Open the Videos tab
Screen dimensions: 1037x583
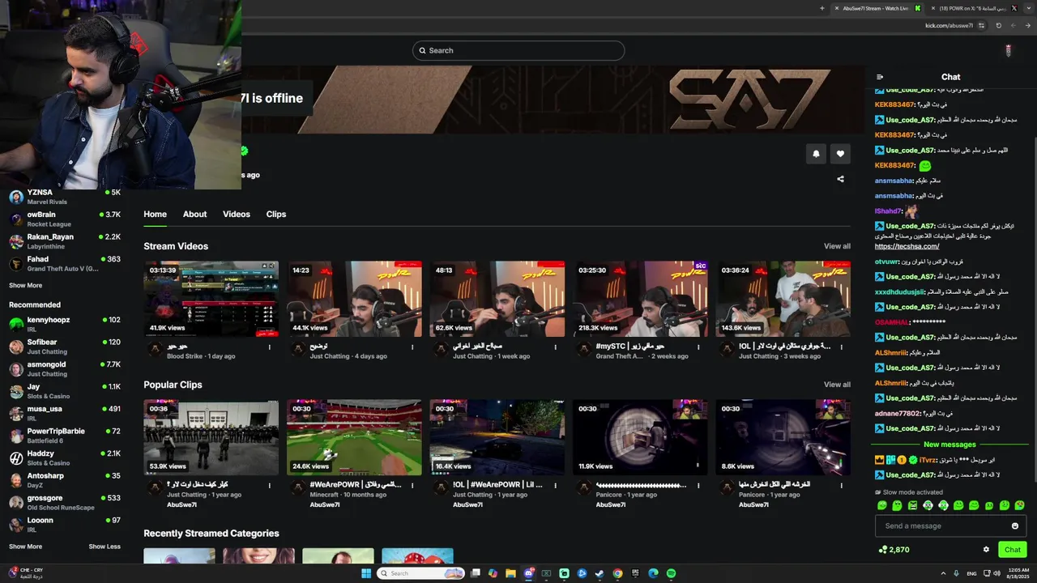(237, 214)
